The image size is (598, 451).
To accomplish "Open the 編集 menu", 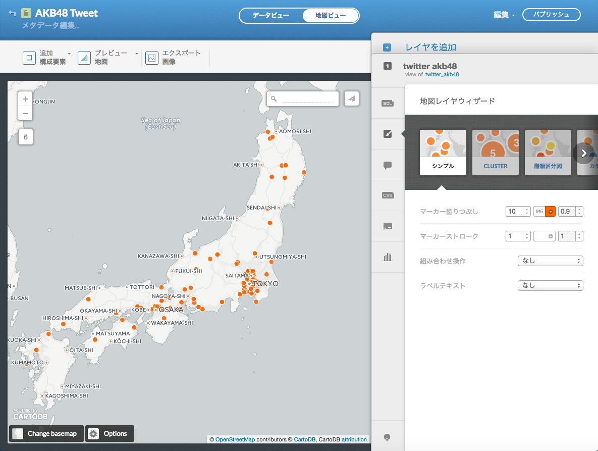I will [x=504, y=15].
